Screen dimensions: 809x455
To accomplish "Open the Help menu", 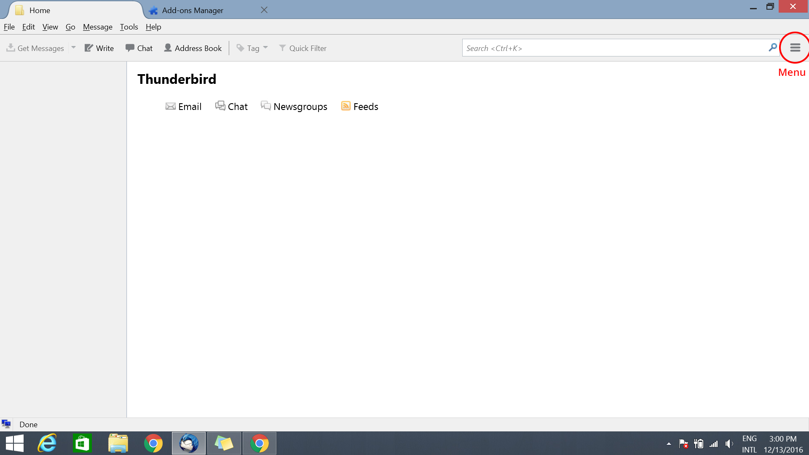I will [153, 27].
